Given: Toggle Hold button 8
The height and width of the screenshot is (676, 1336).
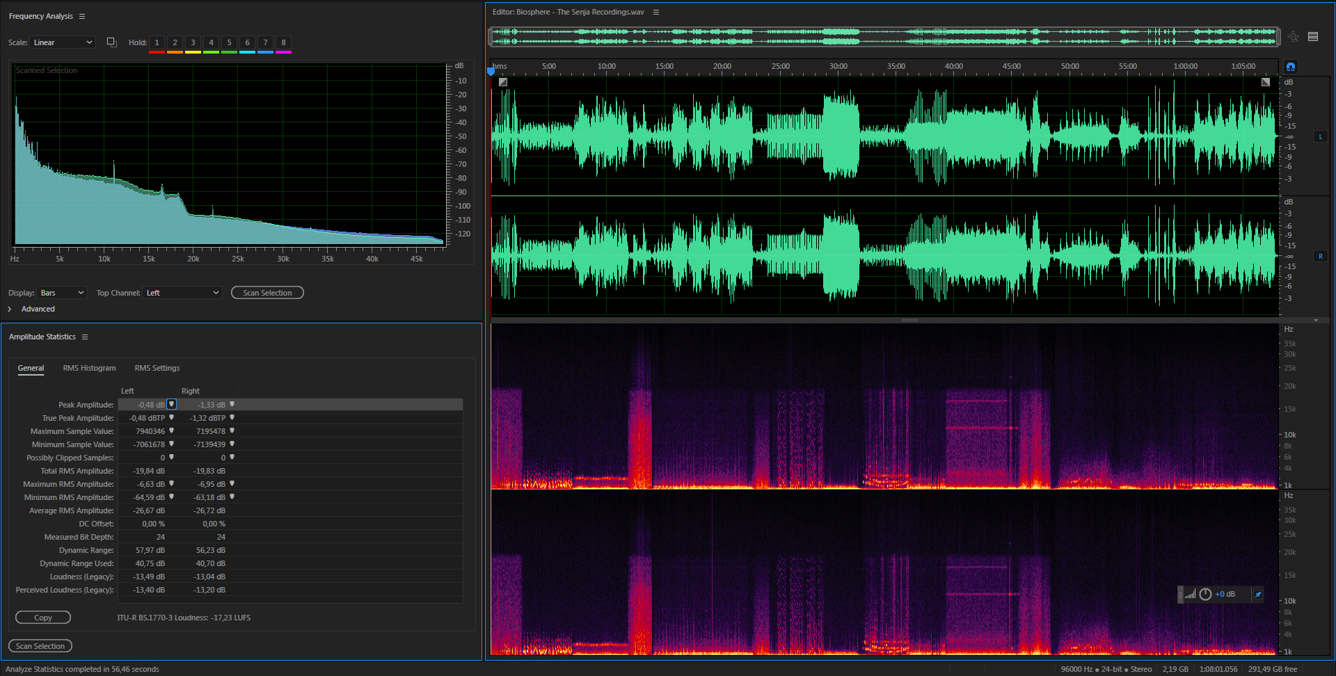Looking at the screenshot, I should tap(283, 43).
